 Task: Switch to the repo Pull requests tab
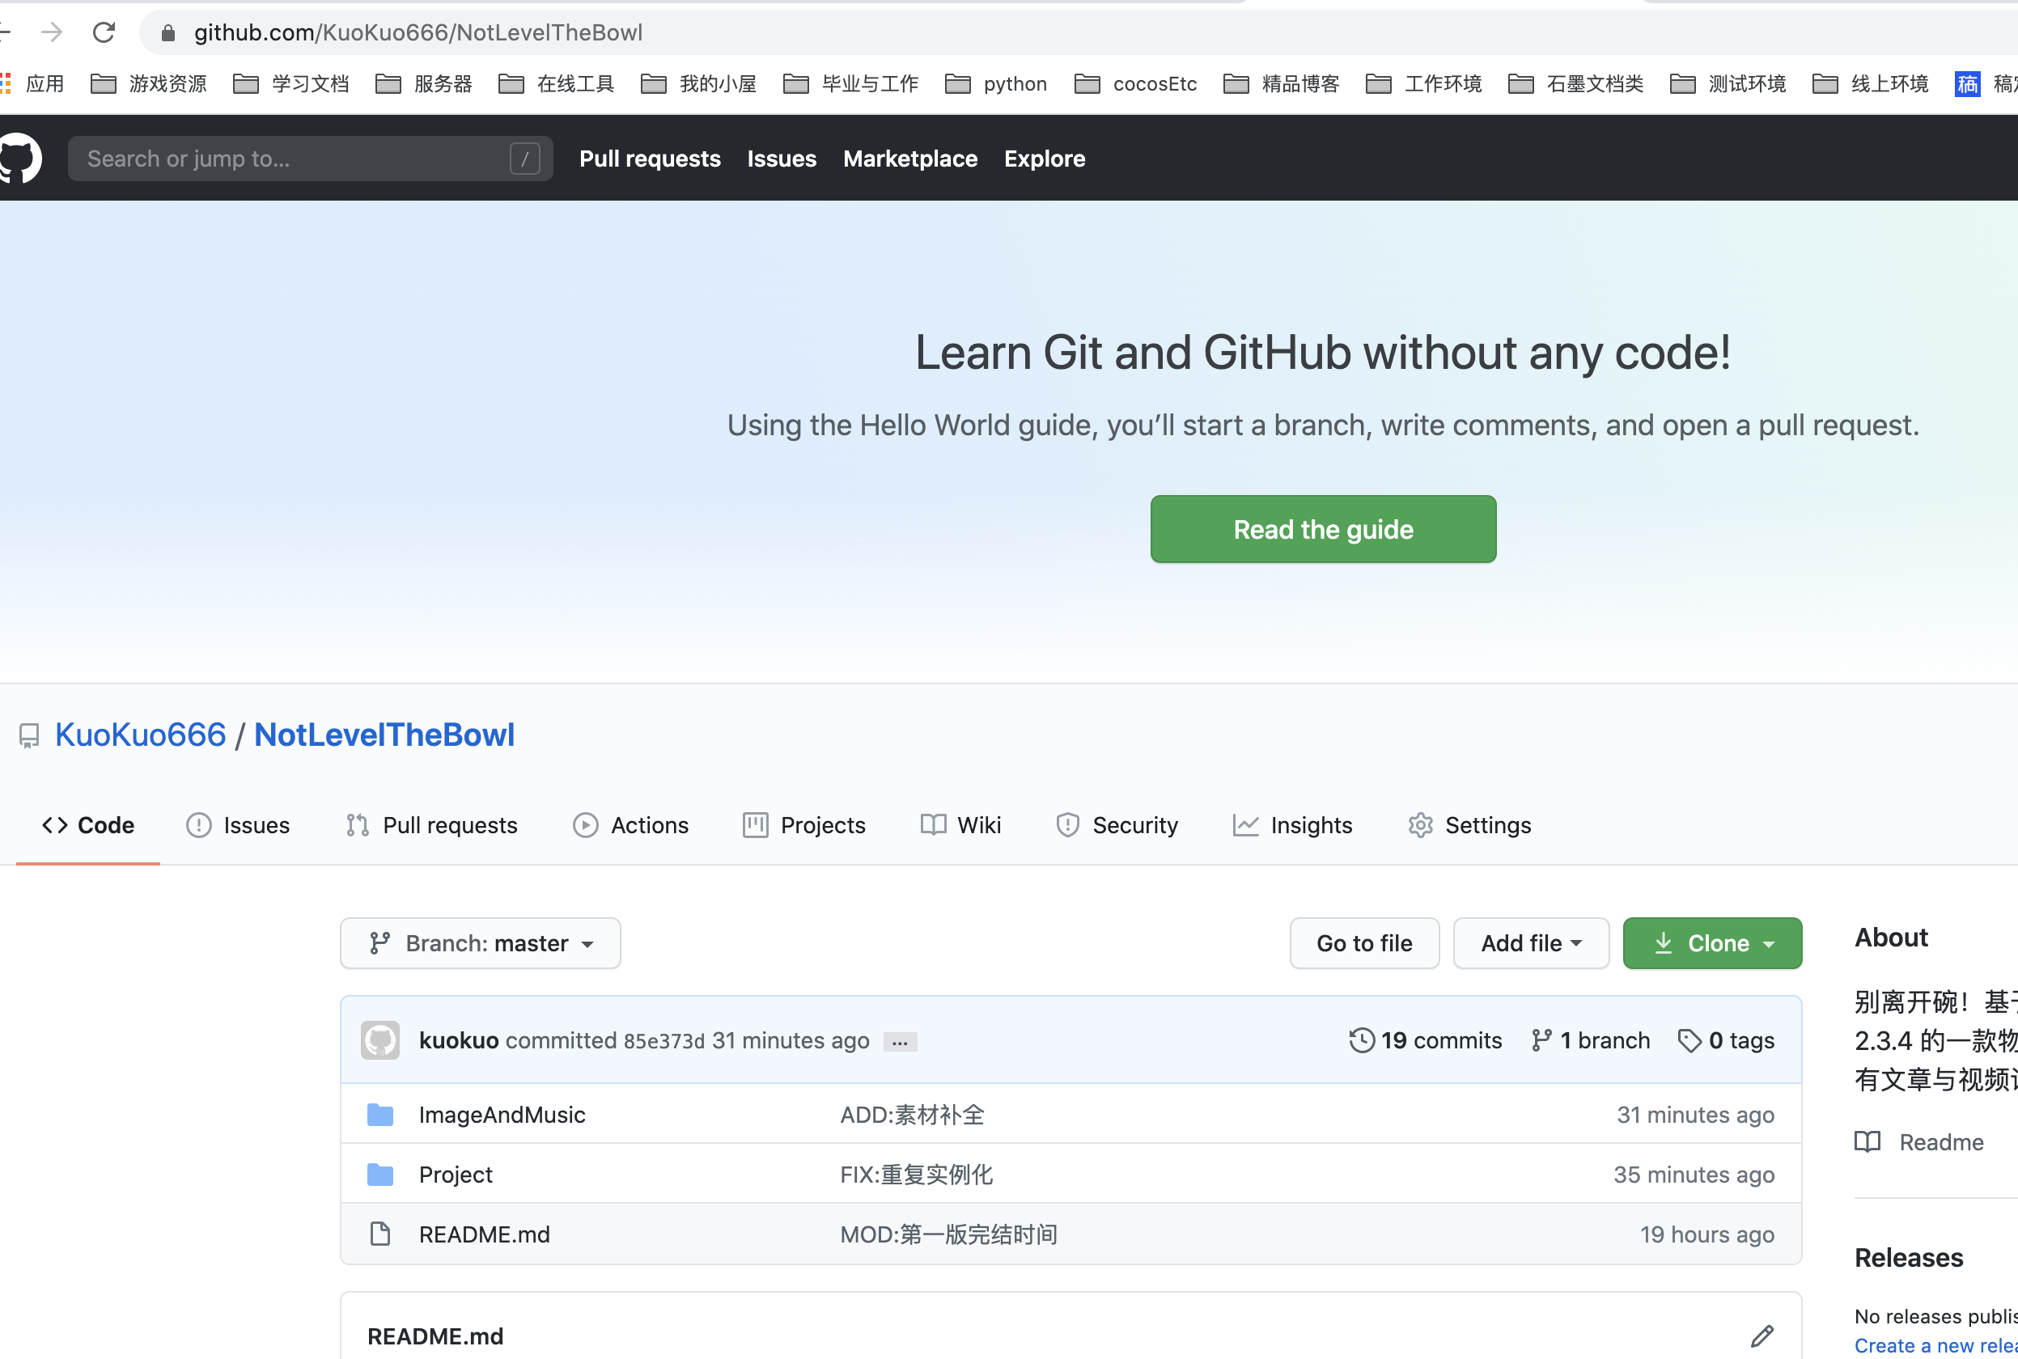(x=430, y=825)
